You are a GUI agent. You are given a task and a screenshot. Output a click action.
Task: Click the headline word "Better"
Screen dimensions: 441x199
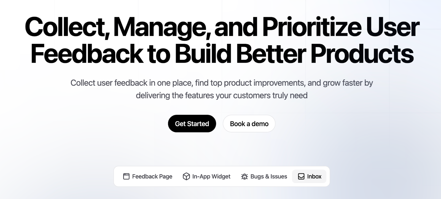[x=271, y=53]
